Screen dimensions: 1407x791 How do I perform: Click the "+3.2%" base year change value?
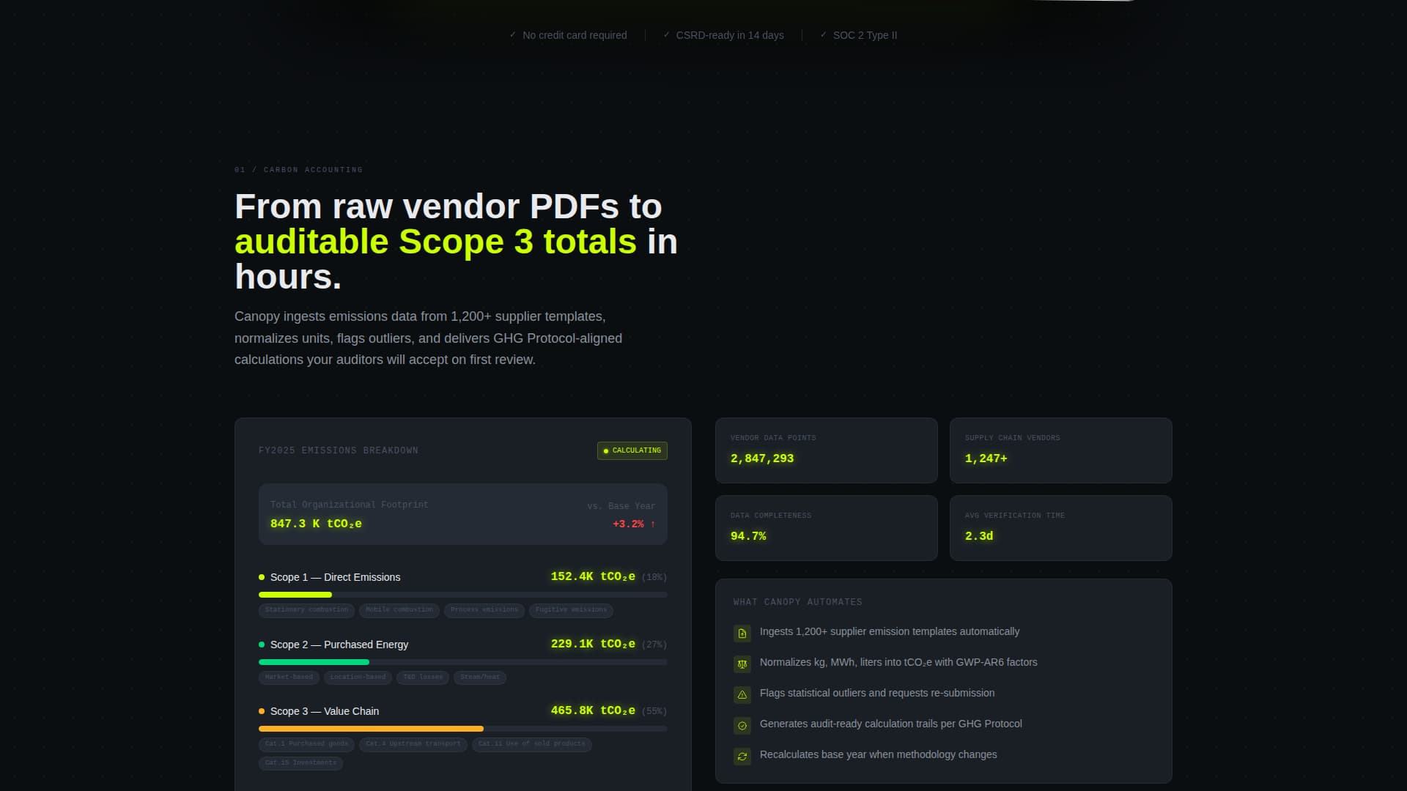coord(634,524)
